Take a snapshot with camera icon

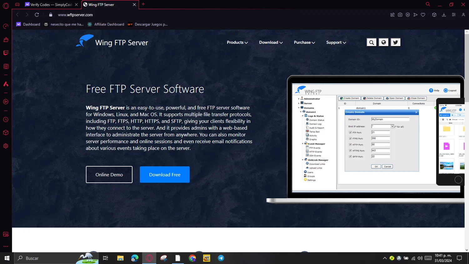pos(400,15)
